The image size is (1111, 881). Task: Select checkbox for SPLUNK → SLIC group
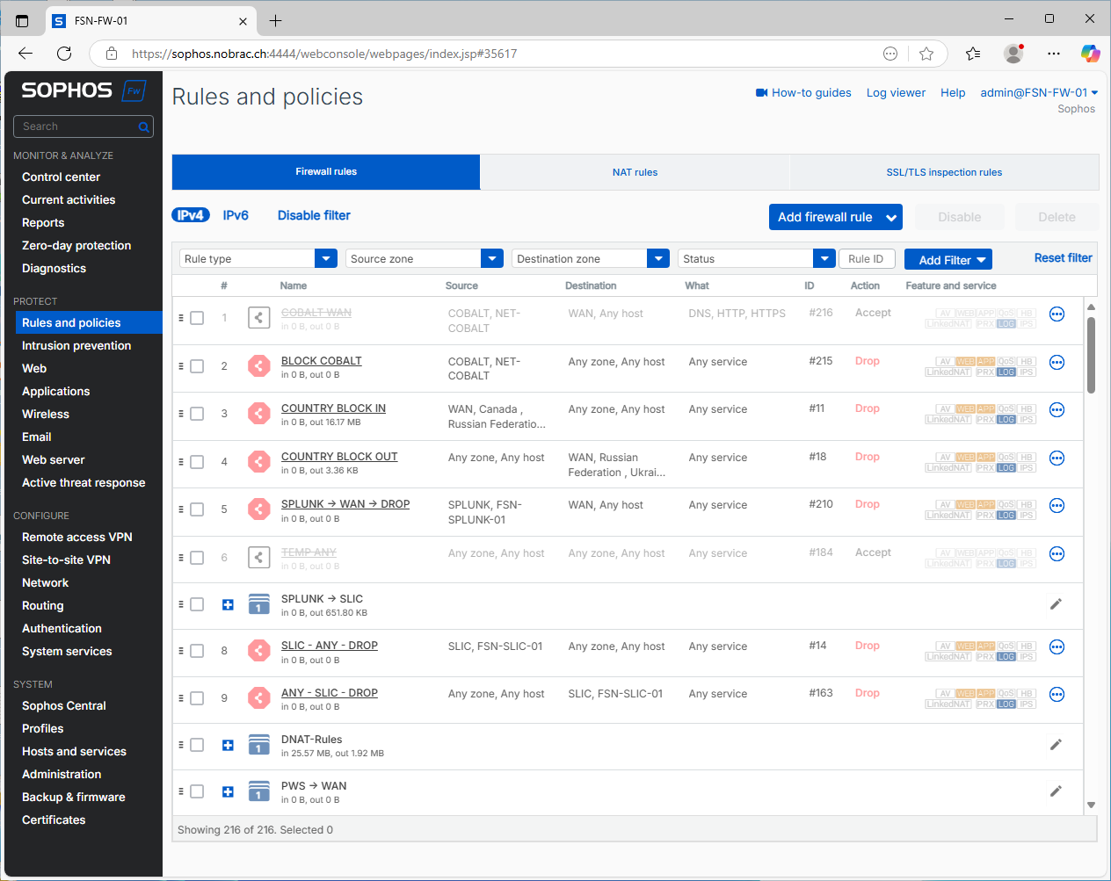tap(197, 604)
